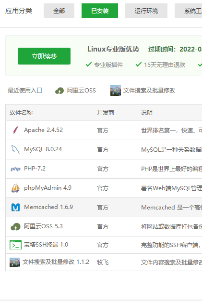202x301 pixels.
Task: Open 文件搜索及批量修改 from recent entries
Action: (149, 91)
